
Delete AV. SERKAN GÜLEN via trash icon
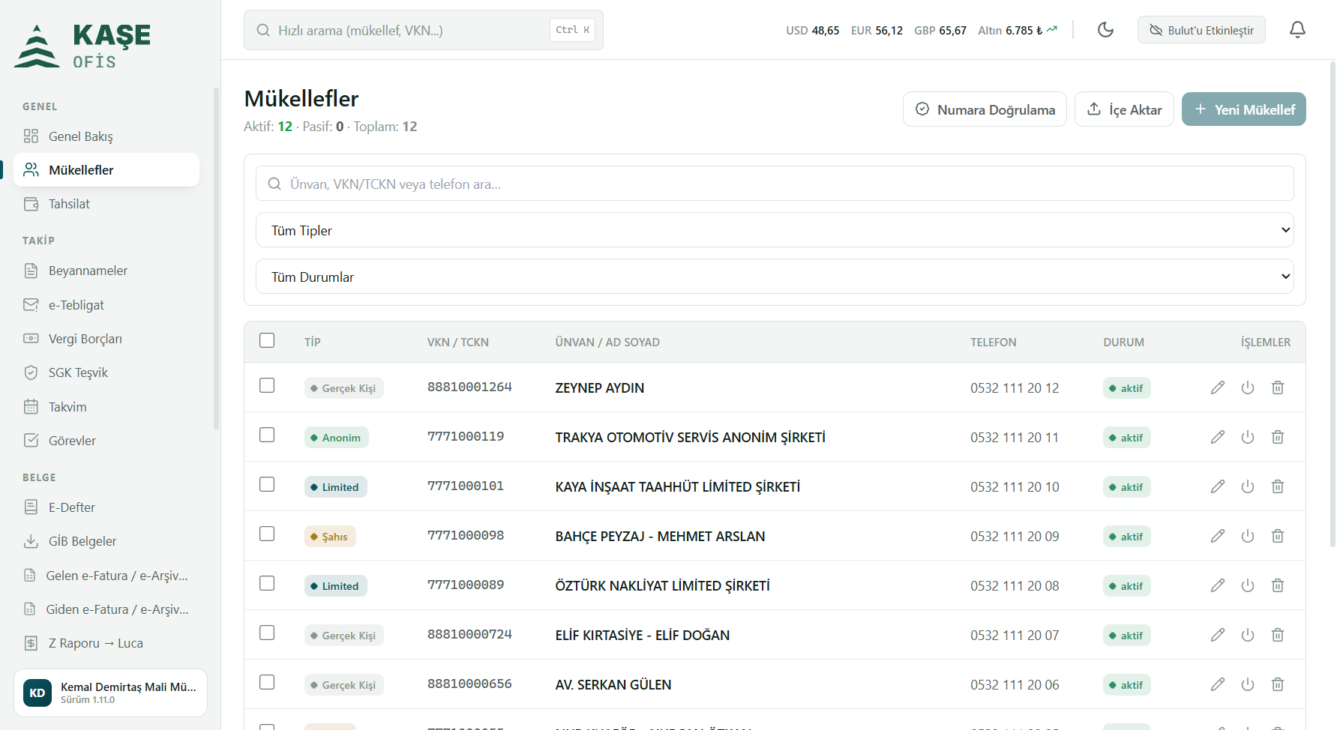pyautogui.click(x=1278, y=684)
